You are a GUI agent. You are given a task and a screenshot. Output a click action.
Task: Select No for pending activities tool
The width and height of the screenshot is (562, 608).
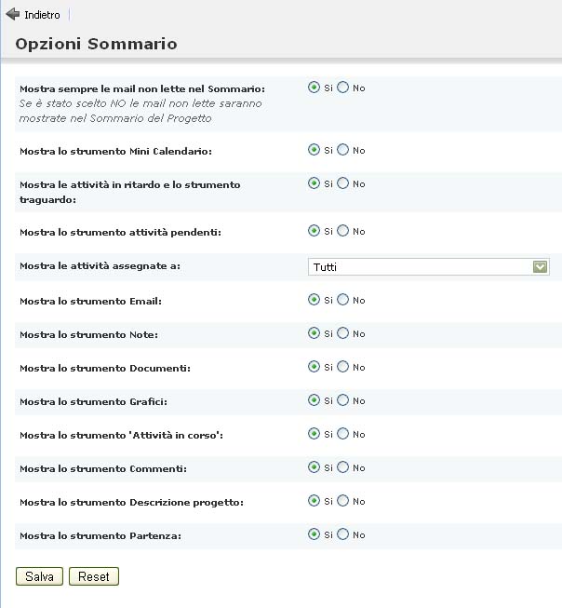[343, 231]
